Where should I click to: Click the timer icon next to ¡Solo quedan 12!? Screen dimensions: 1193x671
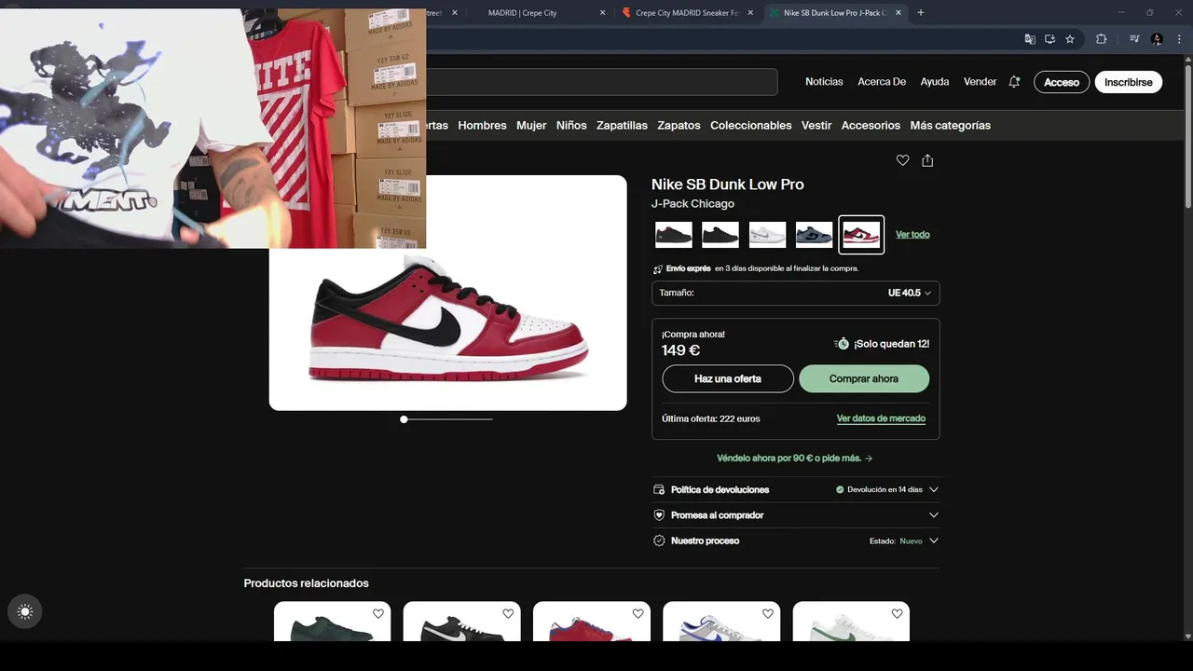click(842, 344)
